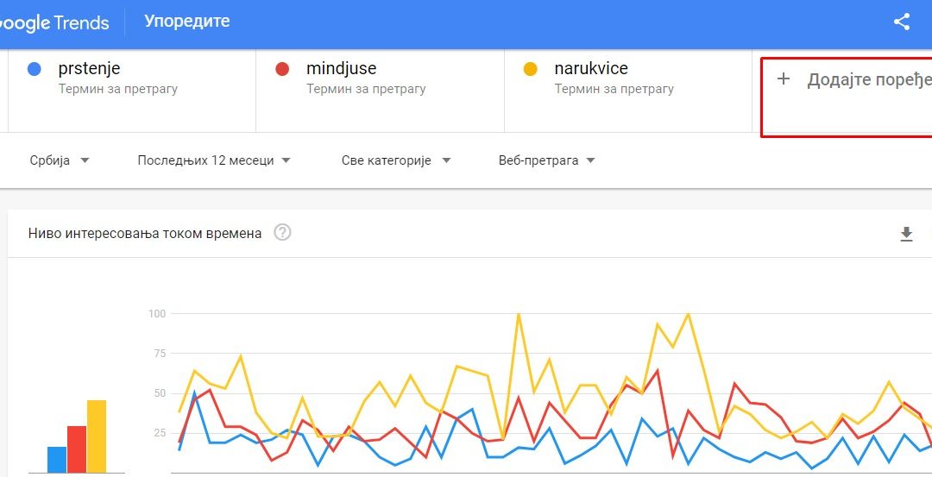Click the Google Trends logo
The height and width of the screenshot is (477, 932).
(54, 23)
